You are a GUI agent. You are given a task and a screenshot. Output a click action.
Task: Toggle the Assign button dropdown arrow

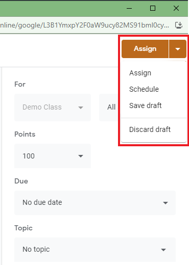point(178,49)
